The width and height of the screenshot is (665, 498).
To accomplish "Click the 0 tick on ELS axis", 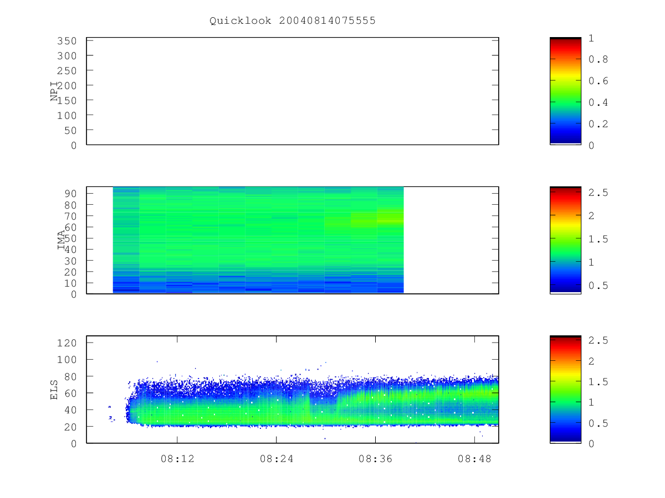I will point(74,443).
